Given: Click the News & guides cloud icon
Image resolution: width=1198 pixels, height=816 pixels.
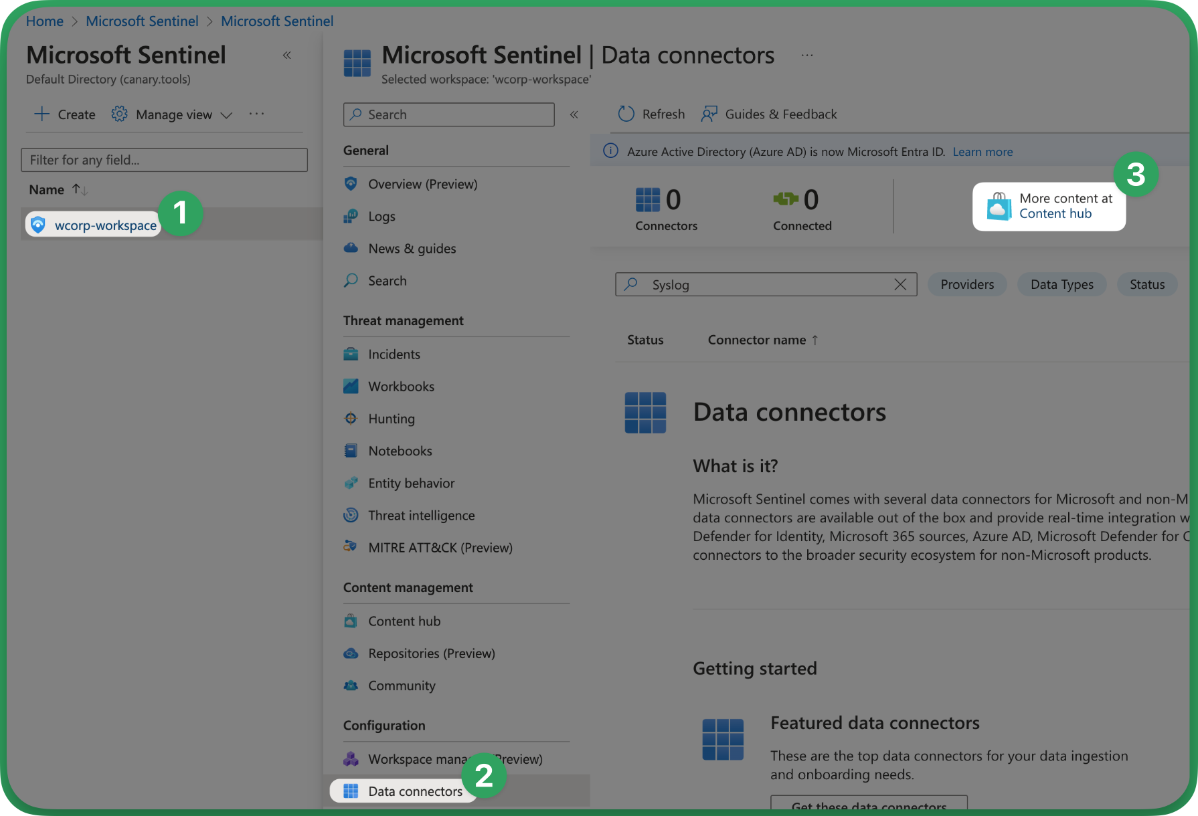Looking at the screenshot, I should click(351, 248).
